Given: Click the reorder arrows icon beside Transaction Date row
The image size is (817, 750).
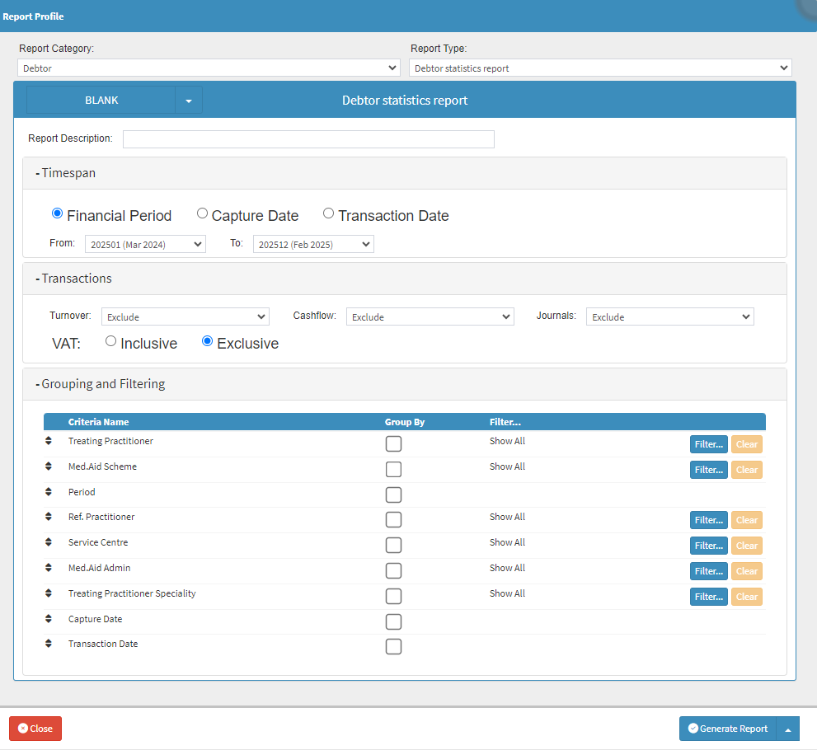Looking at the screenshot, I should 49,645.
